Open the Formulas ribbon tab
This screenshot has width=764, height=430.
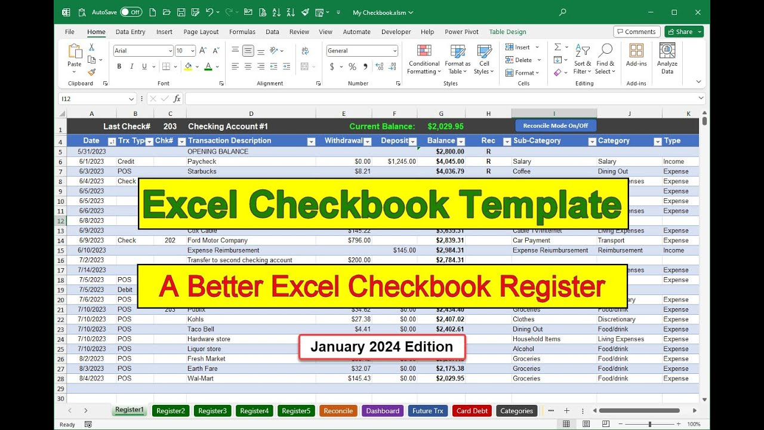click(x=242, y=32)
